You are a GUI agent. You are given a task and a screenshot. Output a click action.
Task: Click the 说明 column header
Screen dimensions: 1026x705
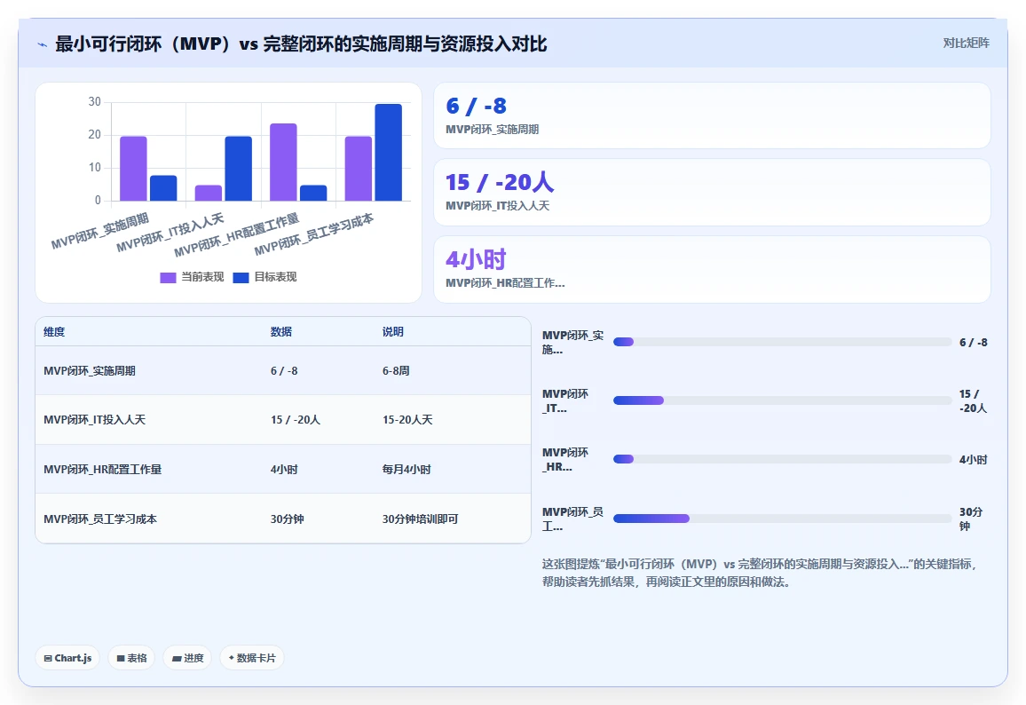[392, 332]
